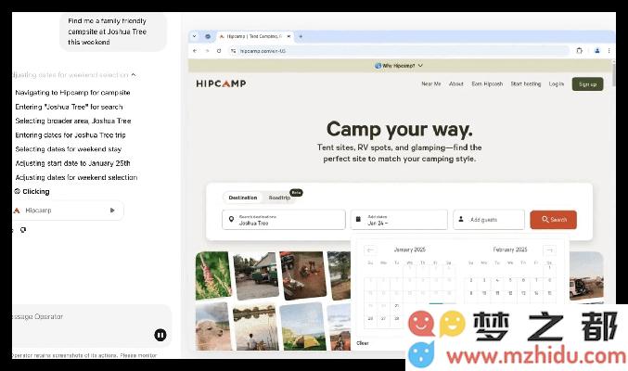Click the Sign up button
The height and width of the screenshot is (371, 628).
(x=587, y=84)
